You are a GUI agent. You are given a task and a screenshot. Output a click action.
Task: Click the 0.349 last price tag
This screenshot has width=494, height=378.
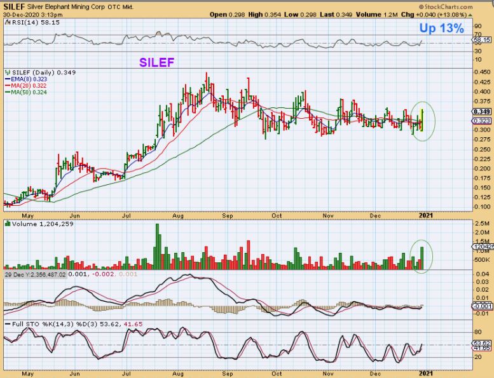[x=482, y=112]
